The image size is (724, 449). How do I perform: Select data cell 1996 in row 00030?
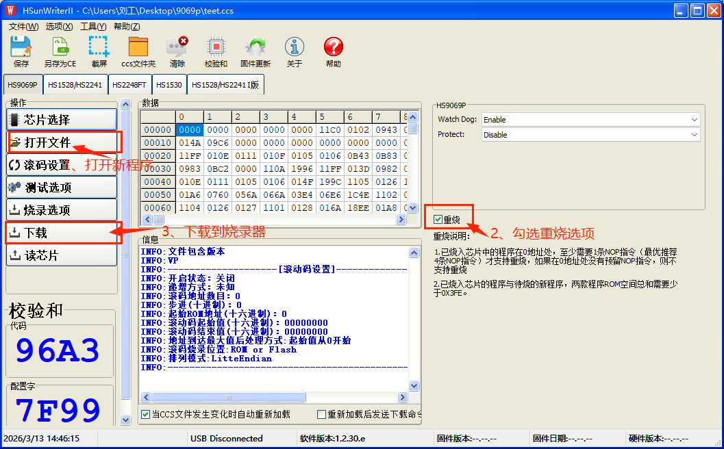[302, 169]
